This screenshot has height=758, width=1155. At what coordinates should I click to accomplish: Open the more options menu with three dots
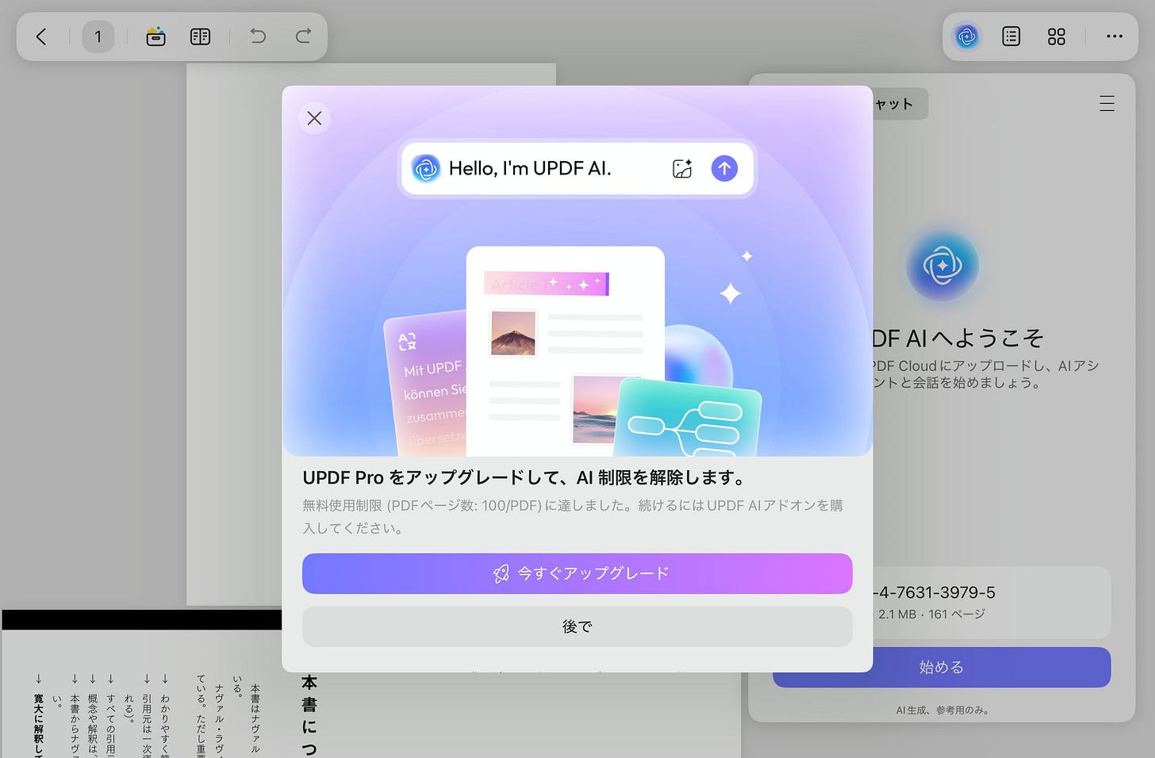click(x=1115, y=36)
